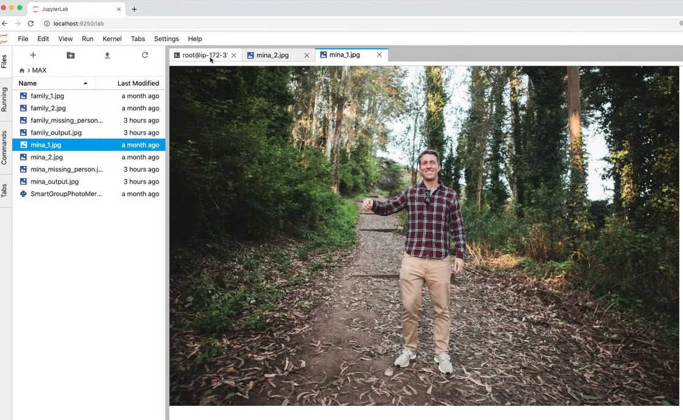Viewport: 683px width, 420px height.
Task: Click the browser back arrow
Action: coord(5,23)
